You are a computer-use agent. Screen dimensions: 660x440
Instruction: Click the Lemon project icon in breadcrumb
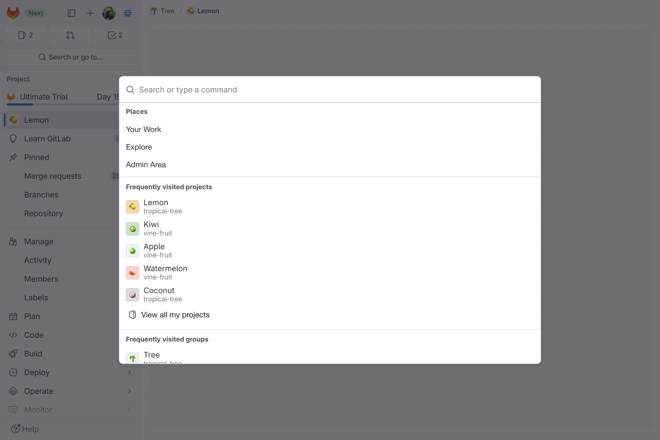191,11
